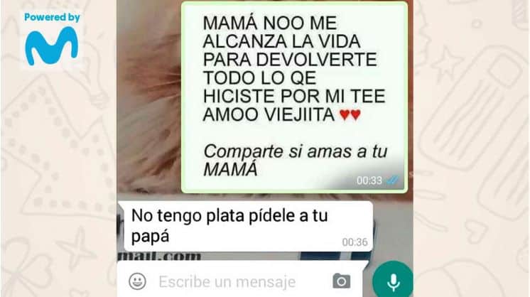Tap the camera icon in message bar
The height and width of the screenshot is (297, 530).
tap(342, 281)
